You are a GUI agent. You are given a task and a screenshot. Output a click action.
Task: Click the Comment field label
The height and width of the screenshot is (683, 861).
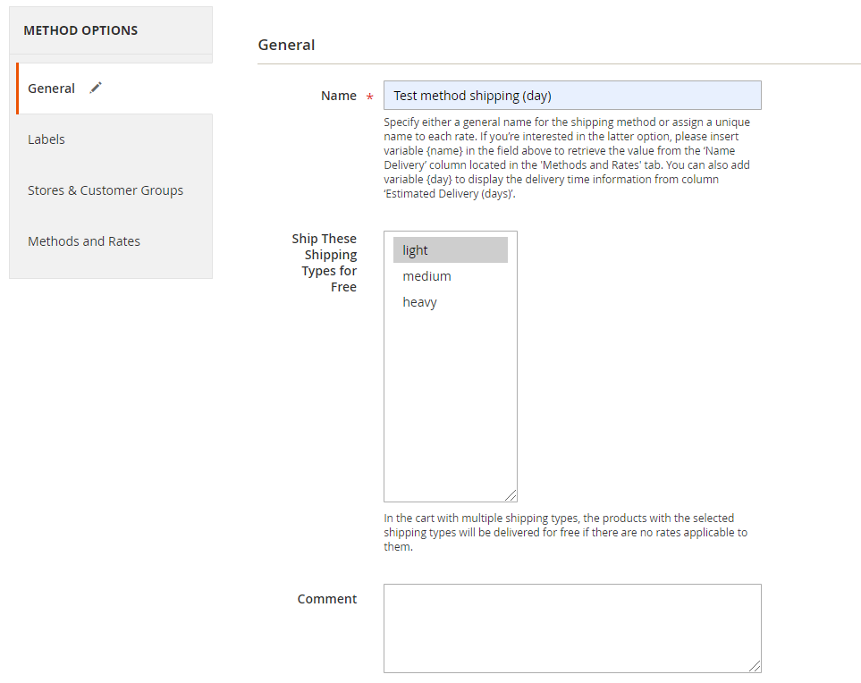[x=327, y=599]
